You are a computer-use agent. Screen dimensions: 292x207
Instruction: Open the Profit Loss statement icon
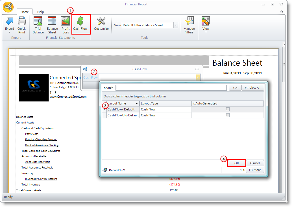pos(65,21)
